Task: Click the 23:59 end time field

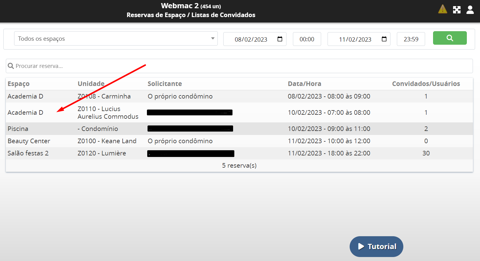Action: (x=411, y=39)
